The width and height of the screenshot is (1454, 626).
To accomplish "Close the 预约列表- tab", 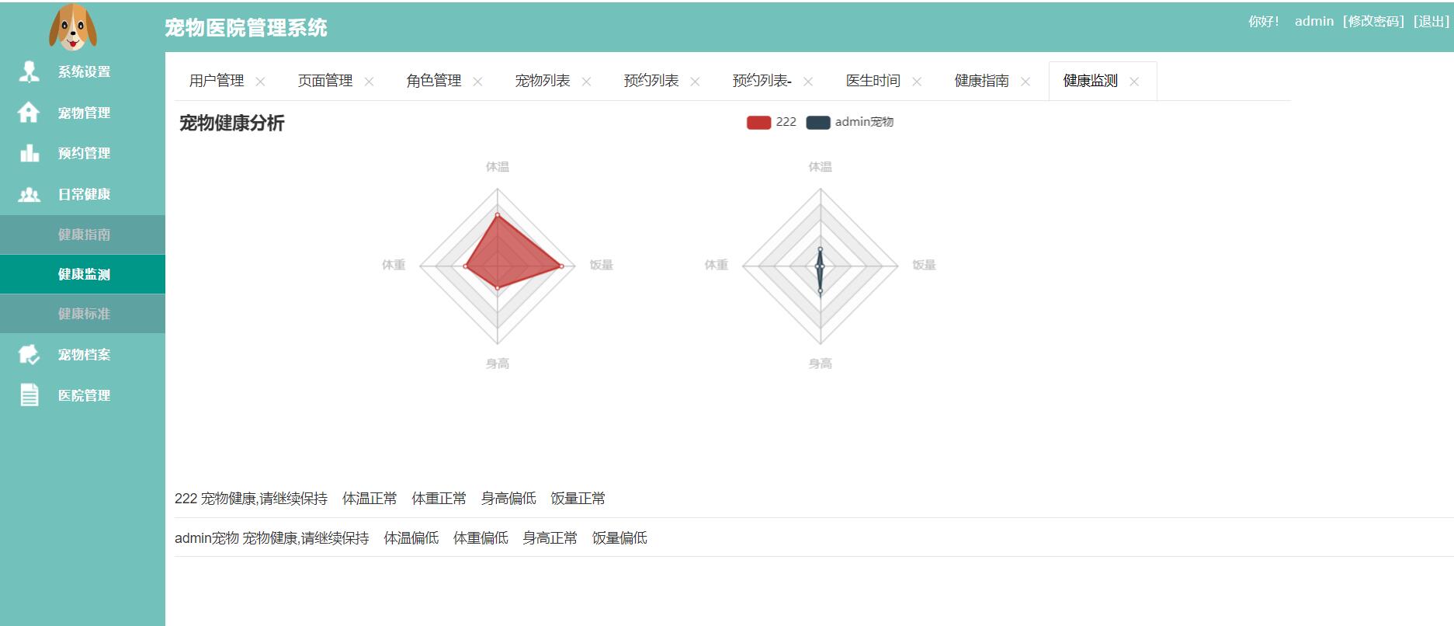I will [808, 82].
